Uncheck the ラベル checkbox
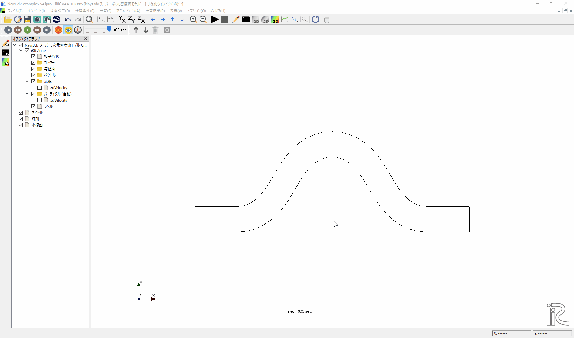This screenshot has height=338, width=574. (33, 107)
